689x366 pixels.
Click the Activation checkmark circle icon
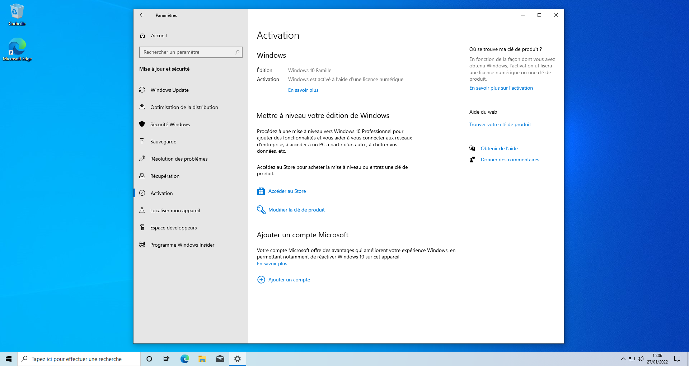(142, 193)
